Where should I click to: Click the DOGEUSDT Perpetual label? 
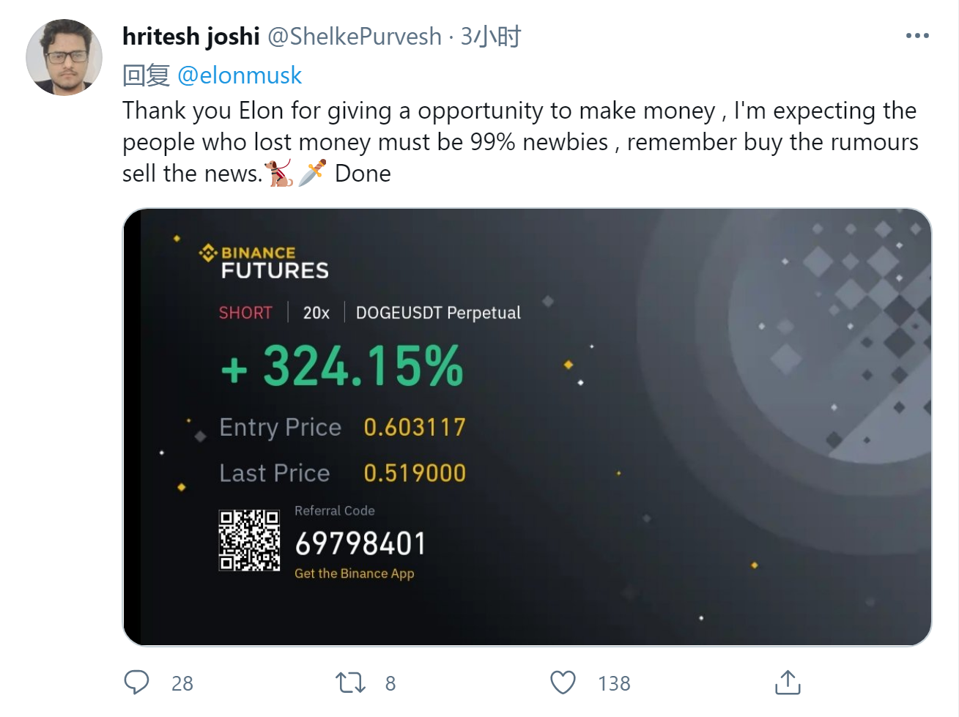tap(438, 313)
